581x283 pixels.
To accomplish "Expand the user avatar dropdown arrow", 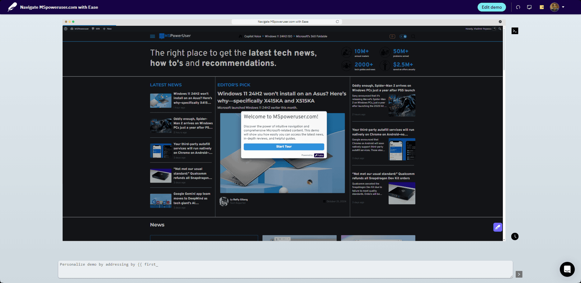I will tap(563, 7).
